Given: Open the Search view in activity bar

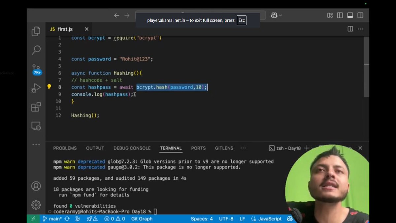Looking at the screenshot, I should coord(36,50).
